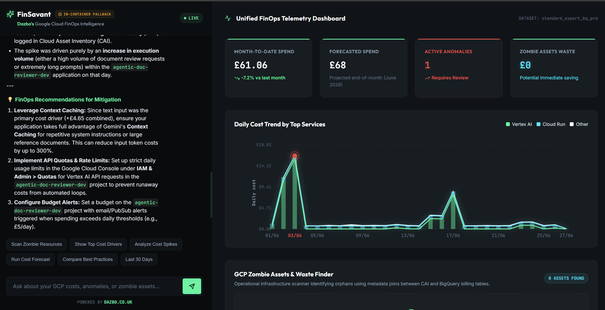Click the -7.2% vs last month text
This screenshot has height=310, width=605.
tap(263, 78)
